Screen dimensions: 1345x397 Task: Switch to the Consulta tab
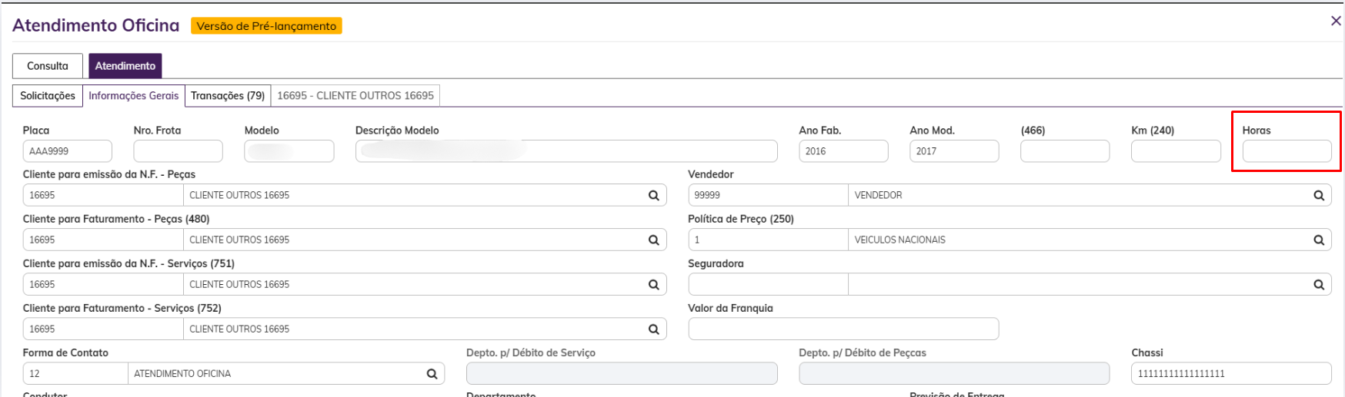(x=48, y=66)
